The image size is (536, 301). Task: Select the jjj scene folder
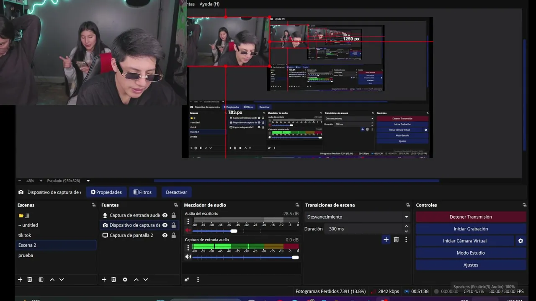(x=56, y=215)
